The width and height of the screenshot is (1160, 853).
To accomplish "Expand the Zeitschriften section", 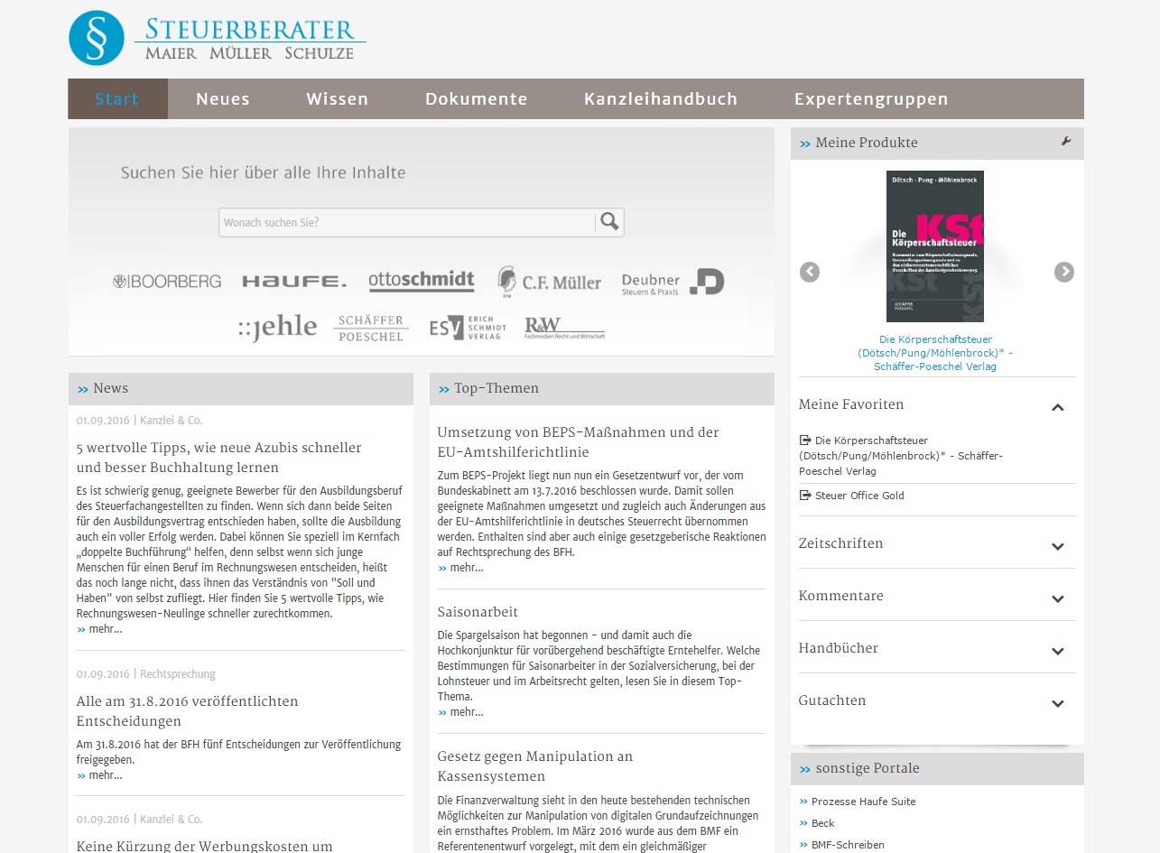I will 1058,546.
